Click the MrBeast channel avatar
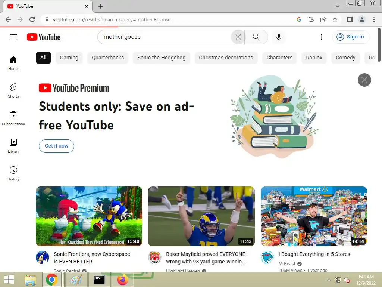This screenshot has width=382, height=287. [267, 257]
